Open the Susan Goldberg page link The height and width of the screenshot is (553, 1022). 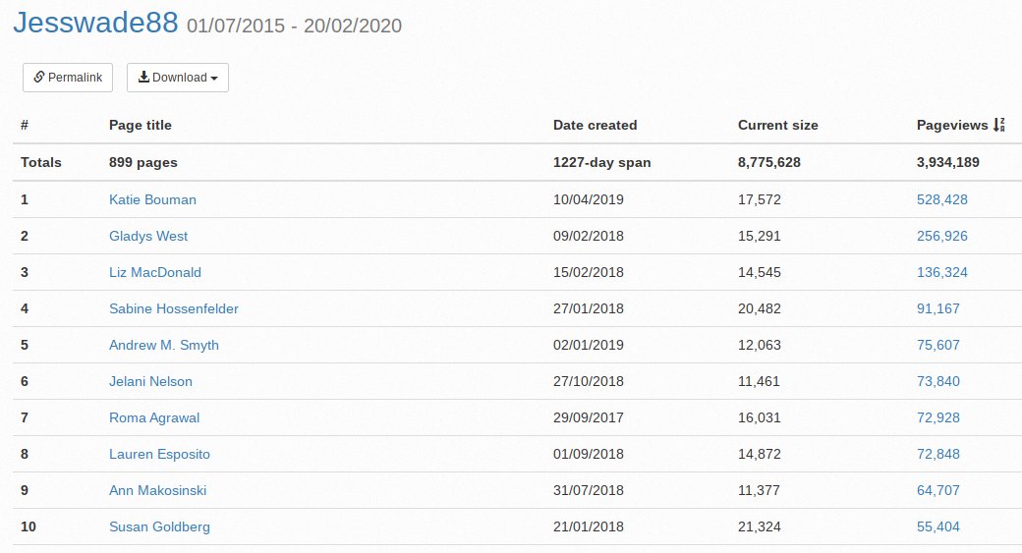pos(159,526)
